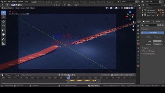Click the outliner search field
Screen dimensions: 165x93
(x=154, y=5)
